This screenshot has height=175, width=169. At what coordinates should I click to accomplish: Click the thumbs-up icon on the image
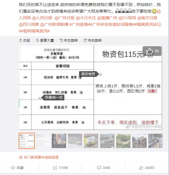(149, 51)
